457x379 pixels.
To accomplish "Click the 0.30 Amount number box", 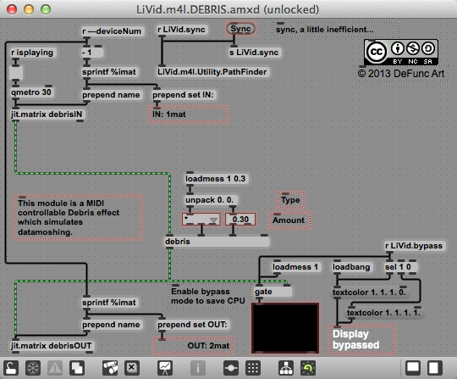I will [x=240, y=220].
